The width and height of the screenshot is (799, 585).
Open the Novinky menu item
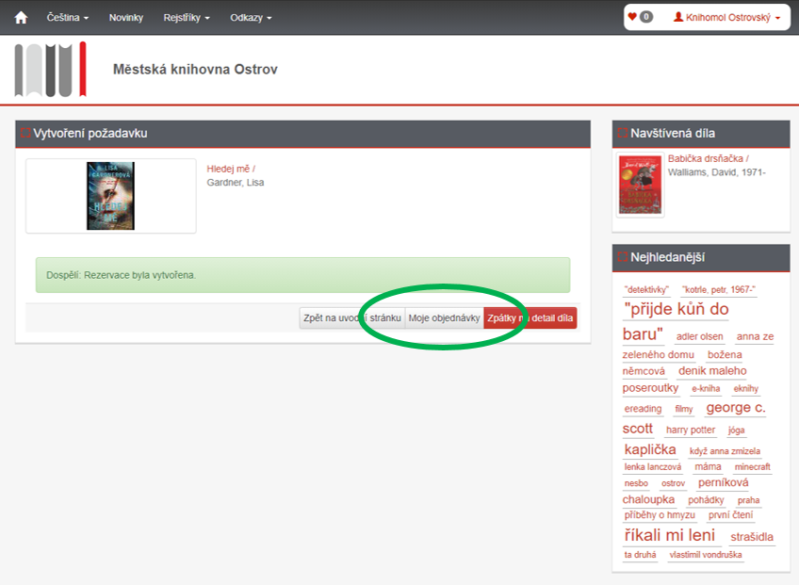click(x=126, y=18)
